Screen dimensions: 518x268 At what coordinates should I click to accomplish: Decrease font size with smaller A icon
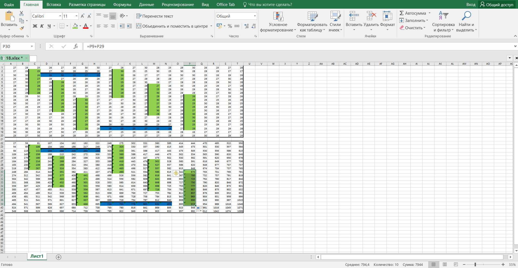click(89, 16)
